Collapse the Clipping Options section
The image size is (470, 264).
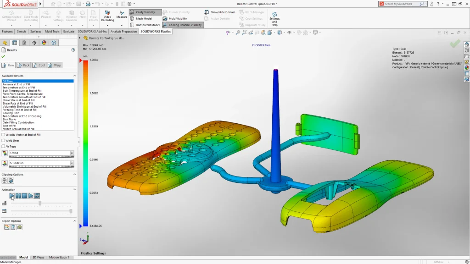(x=73, y=174)
